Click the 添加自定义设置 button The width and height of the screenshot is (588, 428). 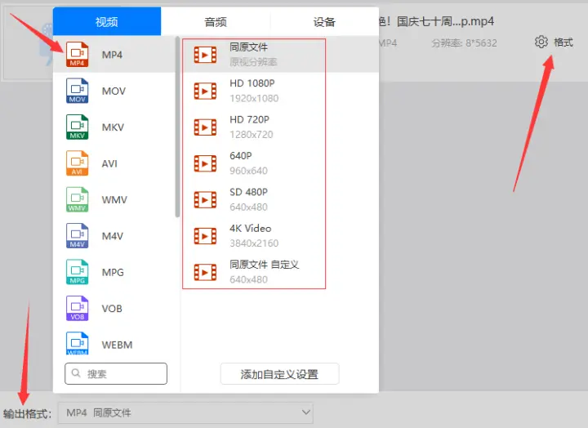click(280, 373)
